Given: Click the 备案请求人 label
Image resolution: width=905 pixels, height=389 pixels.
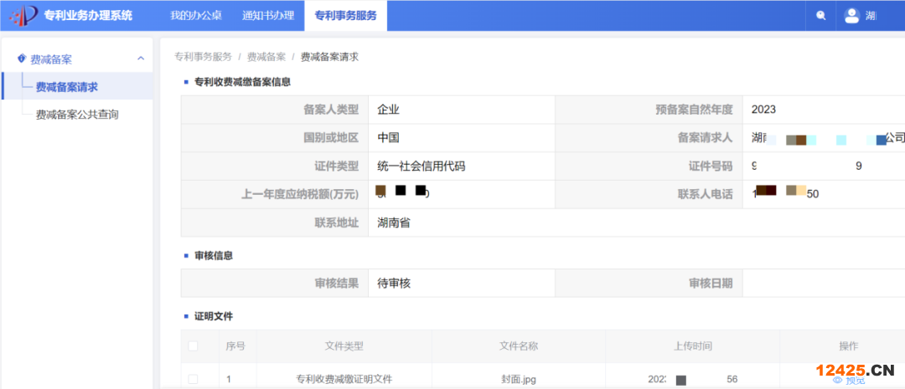Looking at the screenshot, I should 705,138.
